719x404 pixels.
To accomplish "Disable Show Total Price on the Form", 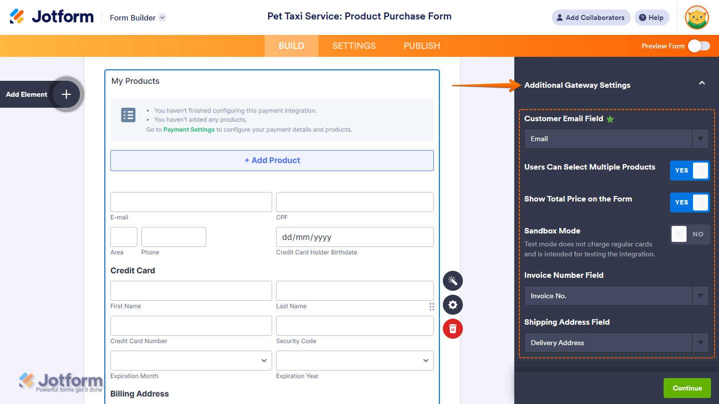I will [x=690, y=202].
